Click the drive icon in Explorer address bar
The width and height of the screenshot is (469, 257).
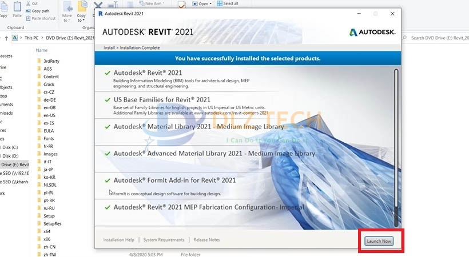[x=15, y=38]
